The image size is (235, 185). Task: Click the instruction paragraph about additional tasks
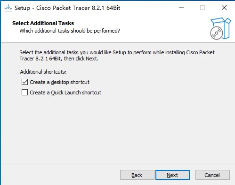pos(117,55)
